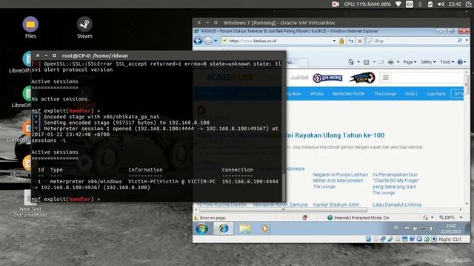Click the terminal msf exploit(handler) prompt line
The width and height of the screenshot is (474, 266).
click(x=66, y=199)
